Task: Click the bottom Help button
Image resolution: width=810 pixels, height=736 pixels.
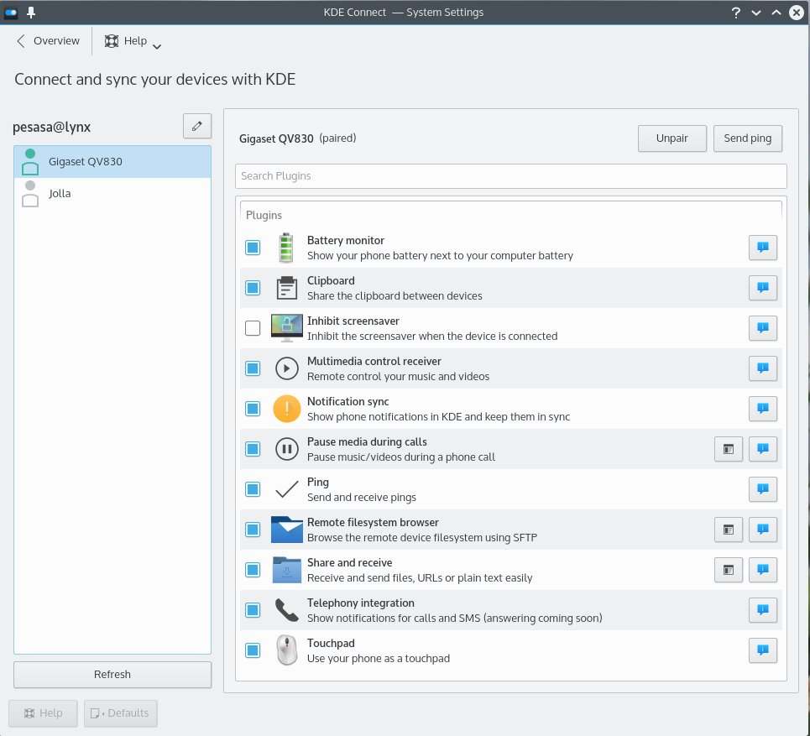Action: click(43, 713)
